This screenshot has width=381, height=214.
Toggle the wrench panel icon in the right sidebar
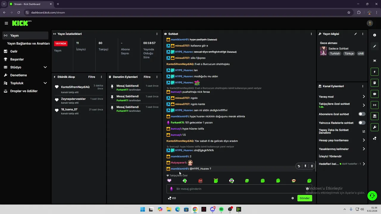coord(374,127)
